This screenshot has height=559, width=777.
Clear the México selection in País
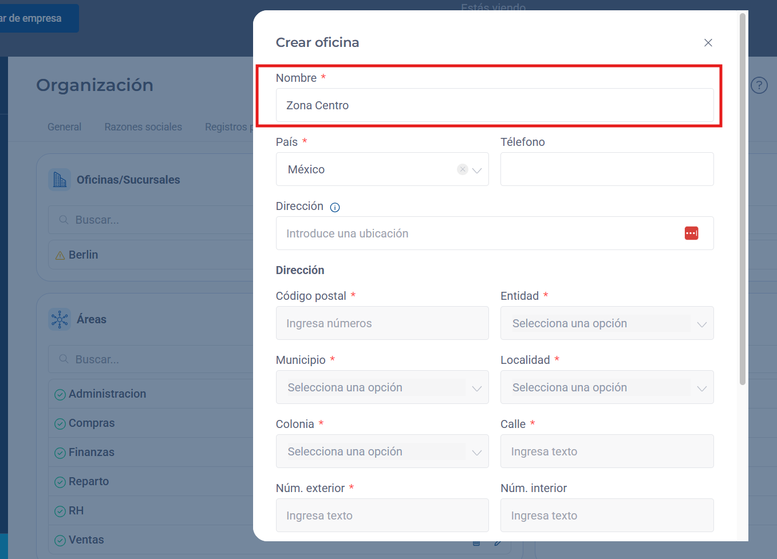click(463, 169)
